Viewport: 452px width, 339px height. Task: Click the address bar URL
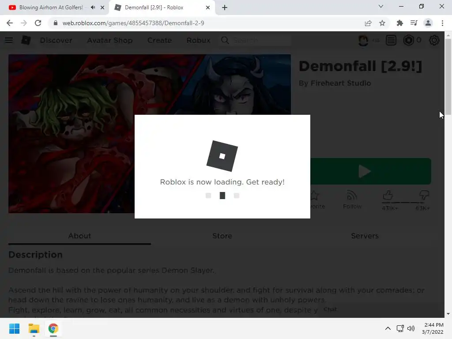[x=133, y=23]
